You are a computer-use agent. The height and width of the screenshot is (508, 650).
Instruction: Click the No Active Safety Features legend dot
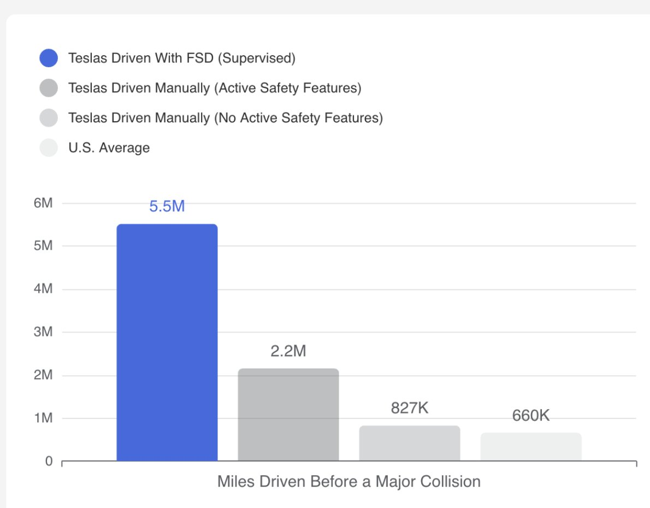tap(49, 118)
